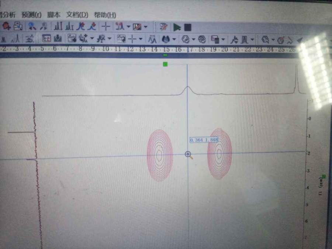332x249 pixels.
Task: Click the sharp tall 1D peak at the right
Action: pos(297,79)
